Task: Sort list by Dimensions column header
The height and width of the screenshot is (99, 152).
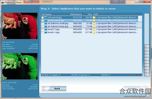Action: (x=76, y=14)
